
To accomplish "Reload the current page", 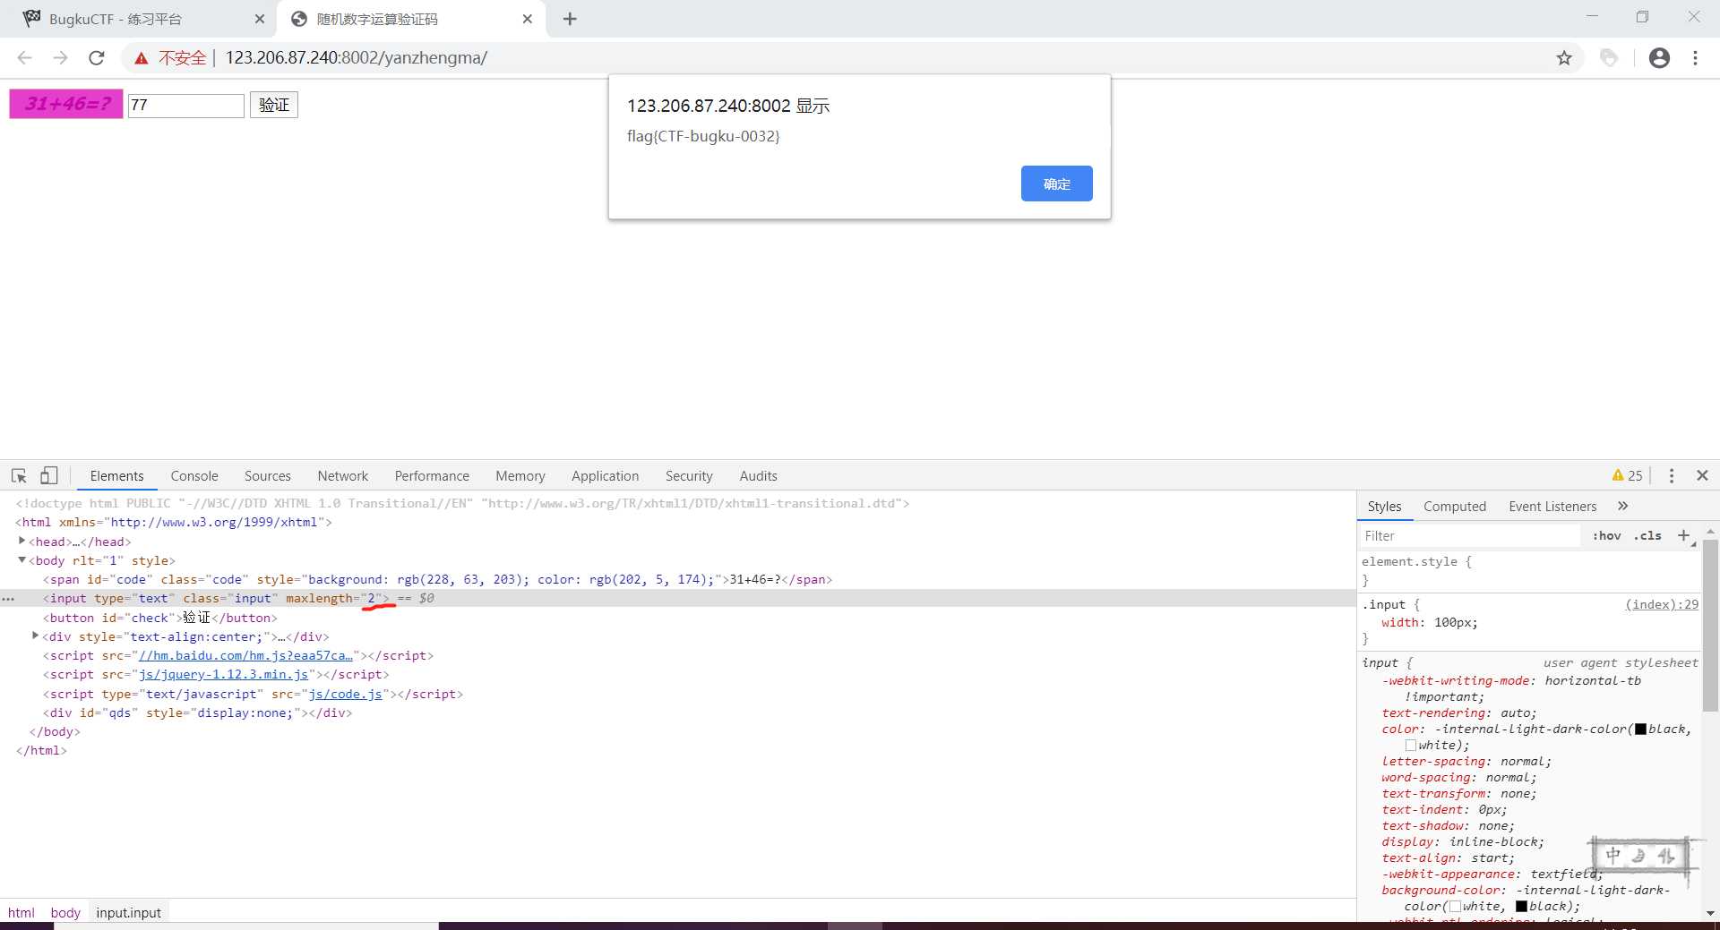I will 97,58.
